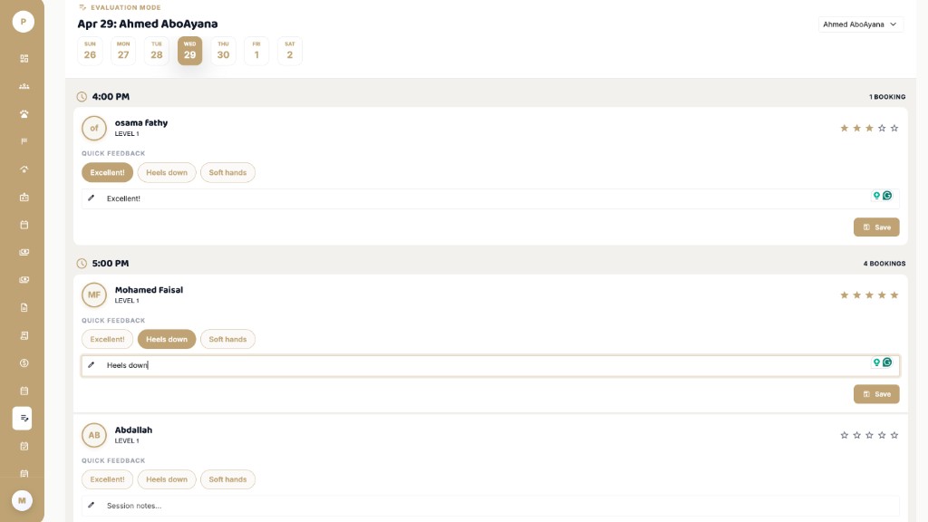Viewport: 928px width, 522px height.
Task: Toggle 'Soft hands' chip for Abdallah
Action: point(227,480)
